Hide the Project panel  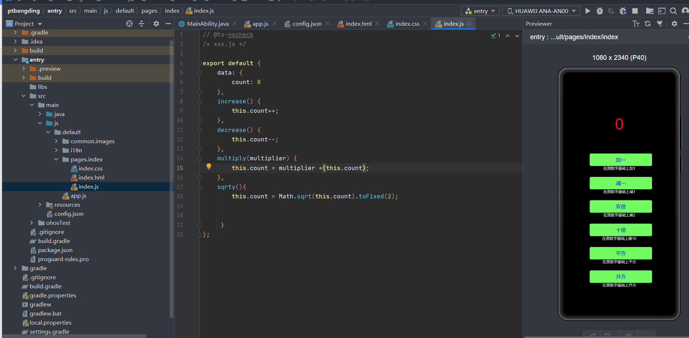coord(168,24)
